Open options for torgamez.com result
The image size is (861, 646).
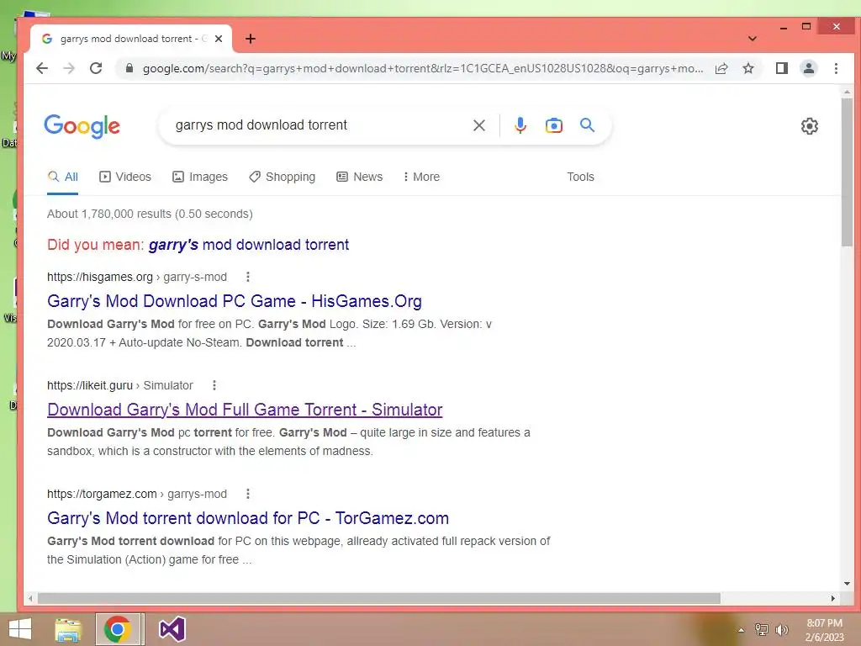click(248, 494)
